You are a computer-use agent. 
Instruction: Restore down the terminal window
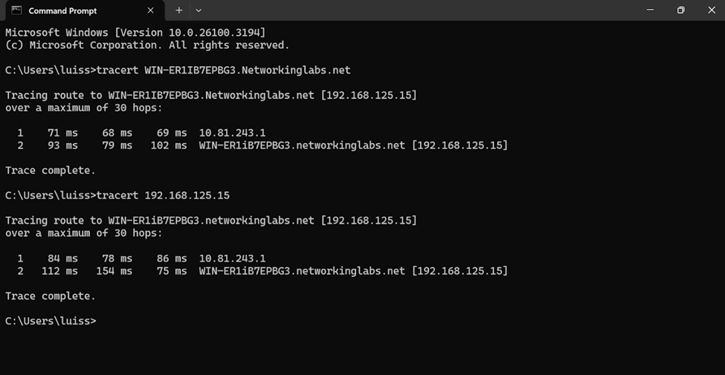tap(680, 10)
